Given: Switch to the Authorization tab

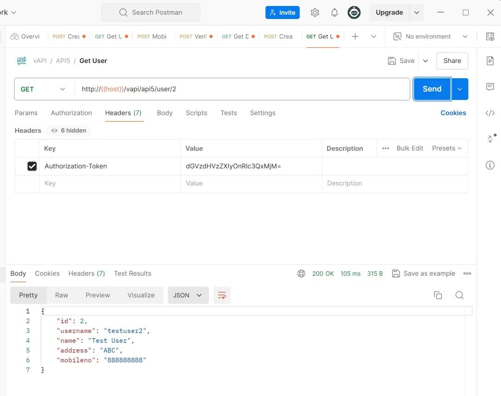Looking at the screenshot, I should pos(71,113).
